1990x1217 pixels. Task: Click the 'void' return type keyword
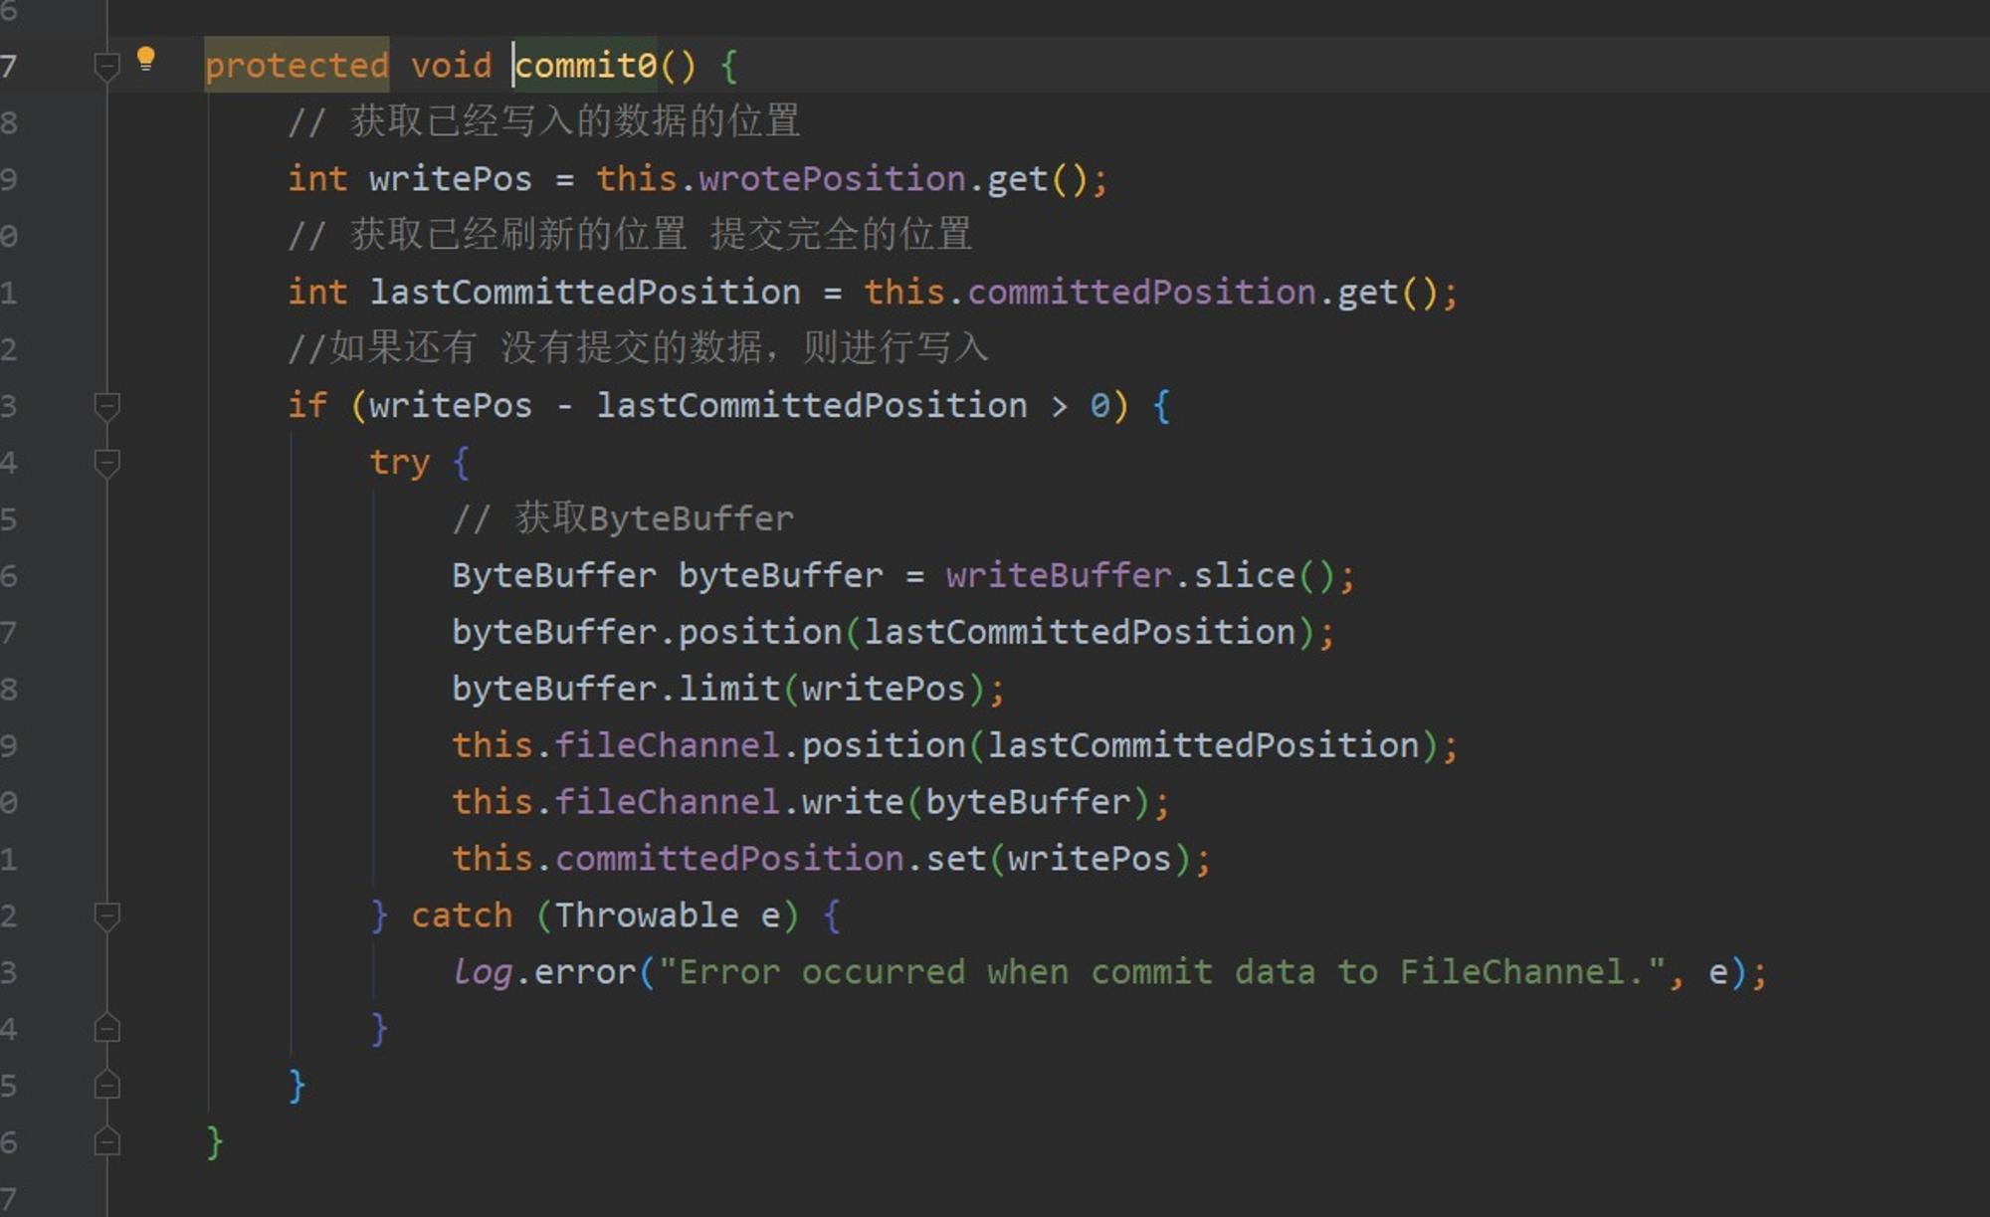451,66
